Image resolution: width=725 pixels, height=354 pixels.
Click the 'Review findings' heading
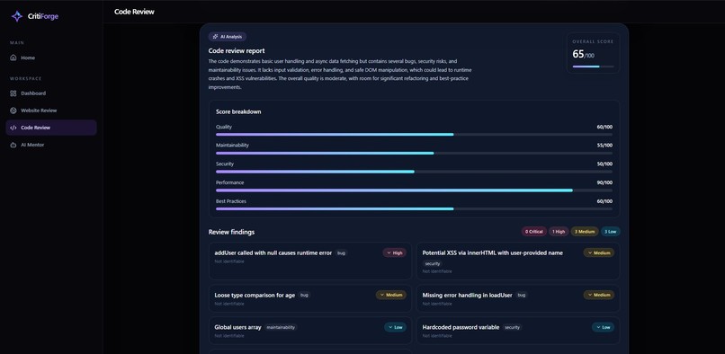(x=231, y=232)
